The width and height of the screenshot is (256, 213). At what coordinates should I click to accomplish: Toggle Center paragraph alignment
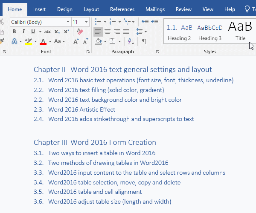108,32
